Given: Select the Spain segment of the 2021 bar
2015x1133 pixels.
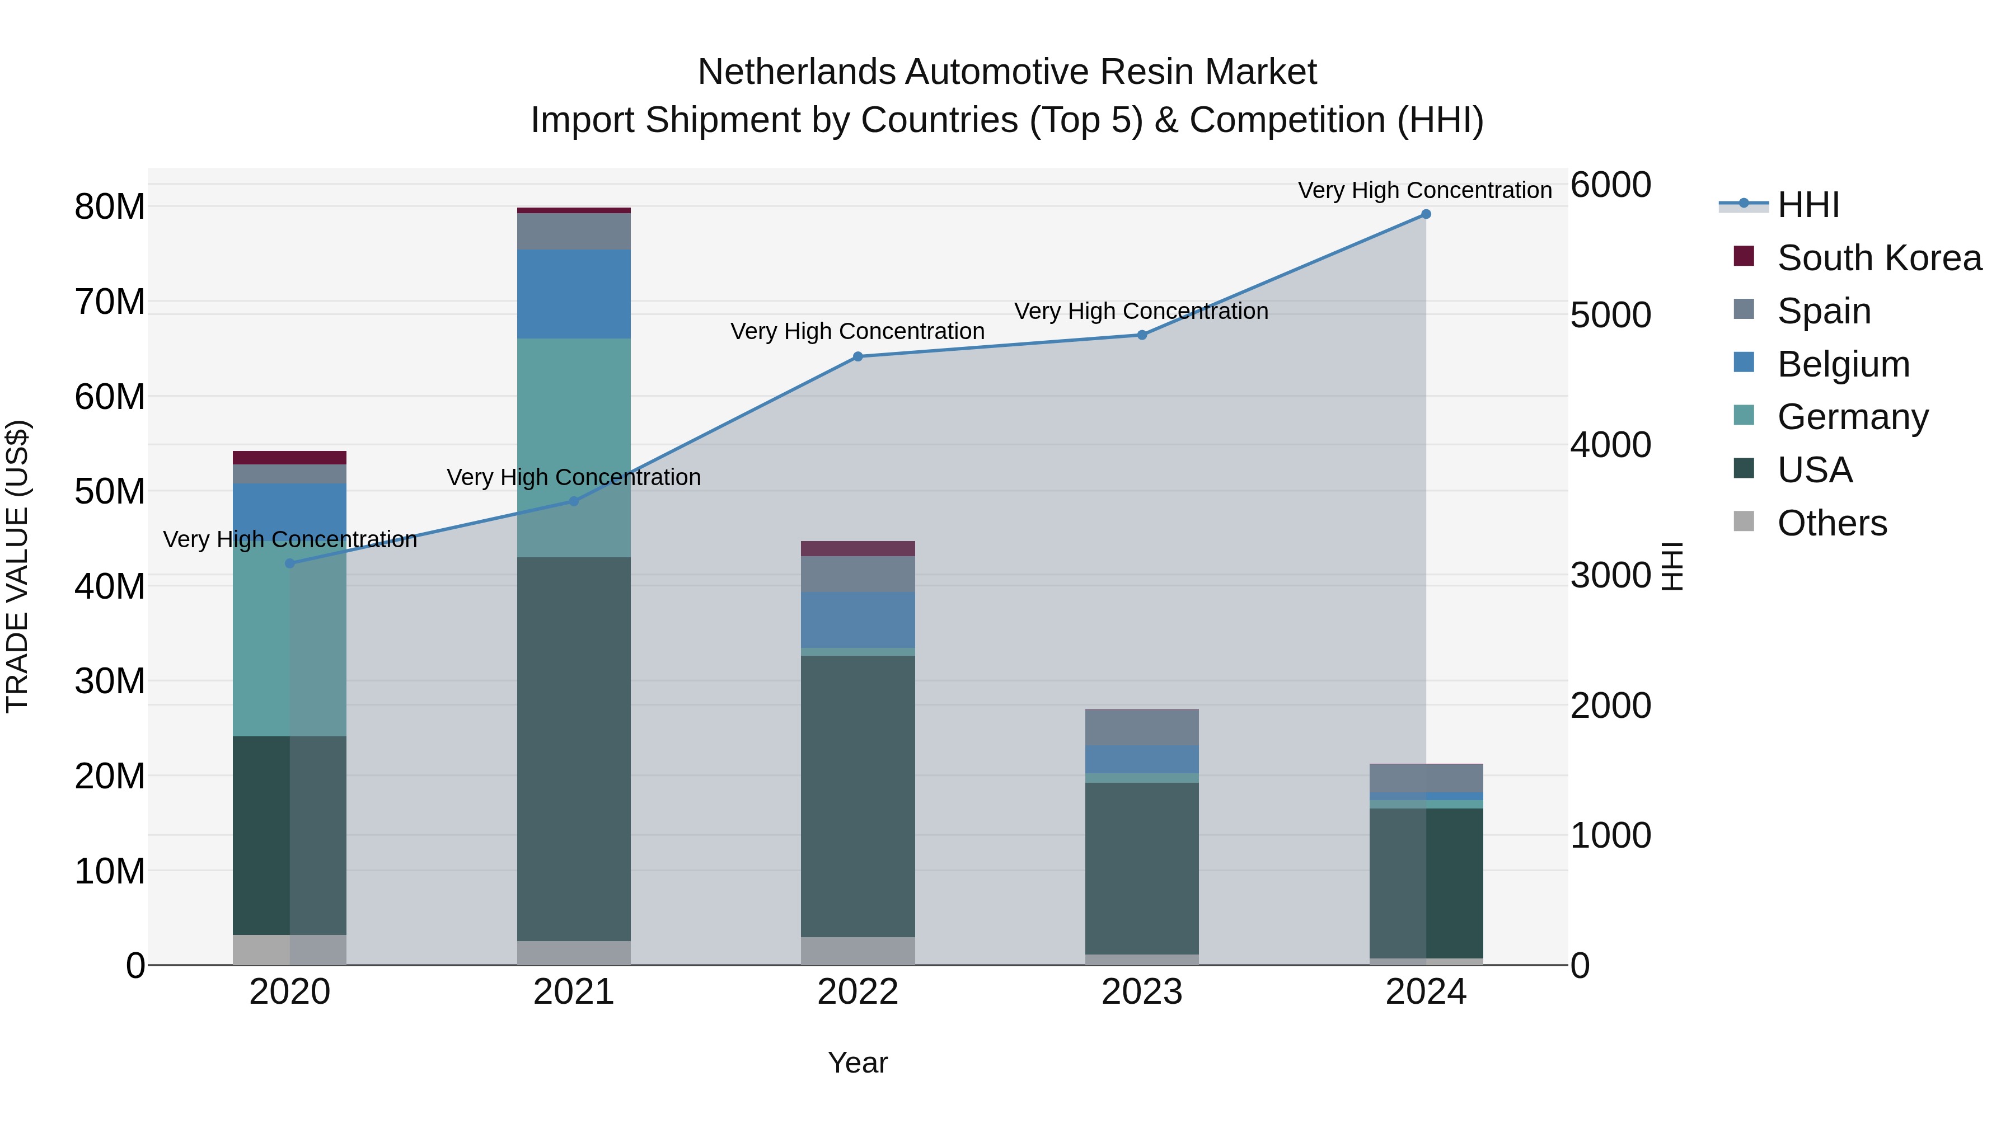Looking at the screenshot, I should (574, 232).
